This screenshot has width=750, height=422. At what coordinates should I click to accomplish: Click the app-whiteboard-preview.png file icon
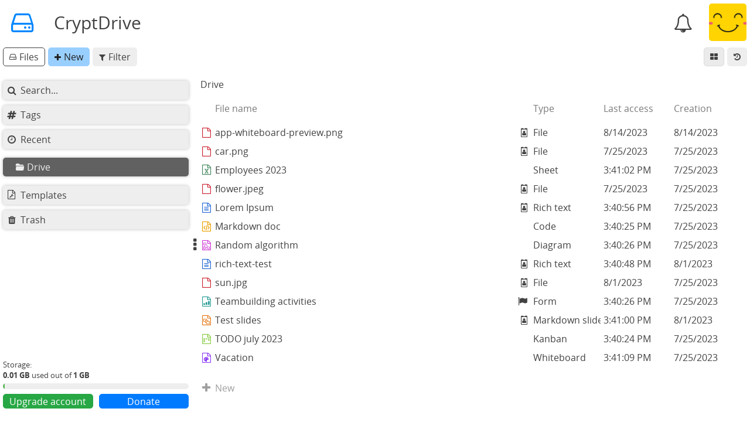click(206, 132)
